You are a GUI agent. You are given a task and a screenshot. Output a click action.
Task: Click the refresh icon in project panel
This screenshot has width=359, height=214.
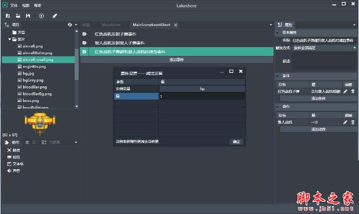click(x=70, y=25)
